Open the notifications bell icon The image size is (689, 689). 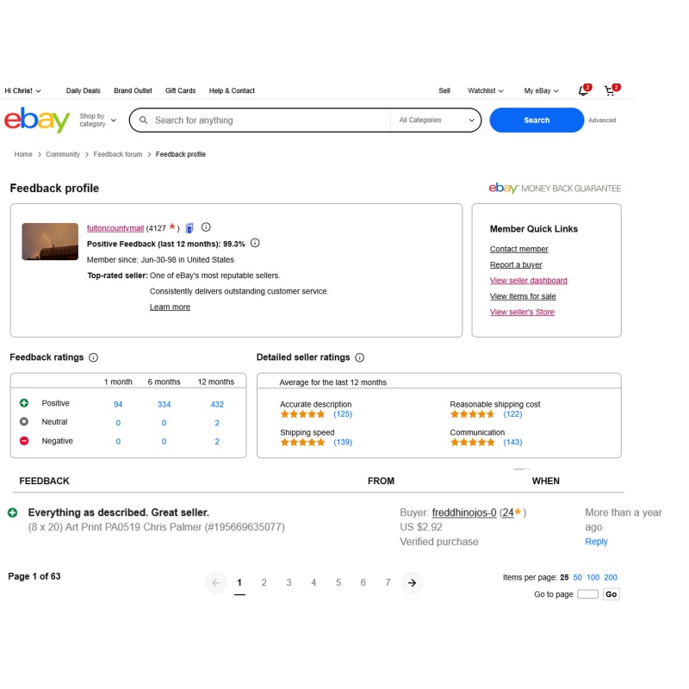[x=583, y=90]
